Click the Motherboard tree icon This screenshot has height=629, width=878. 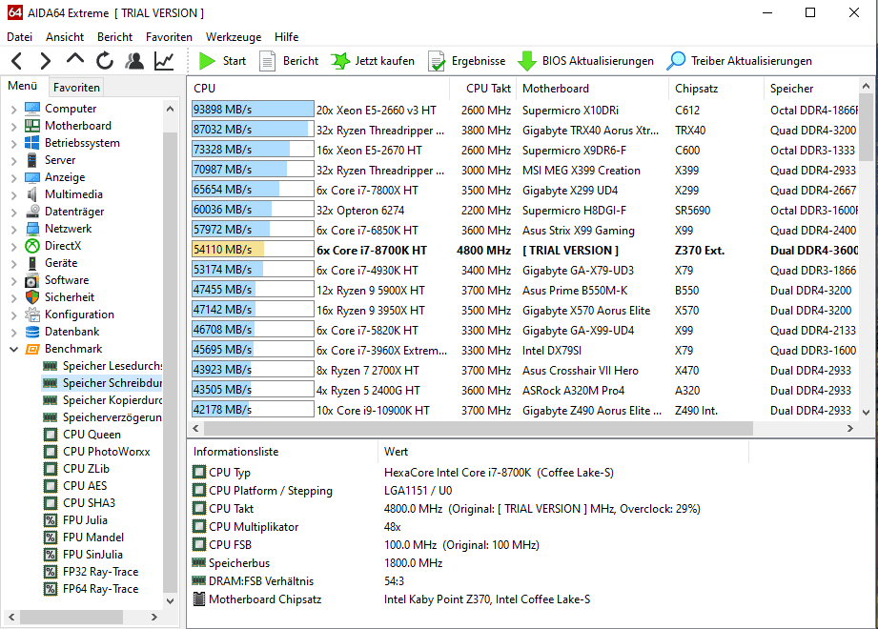point(32,126)
